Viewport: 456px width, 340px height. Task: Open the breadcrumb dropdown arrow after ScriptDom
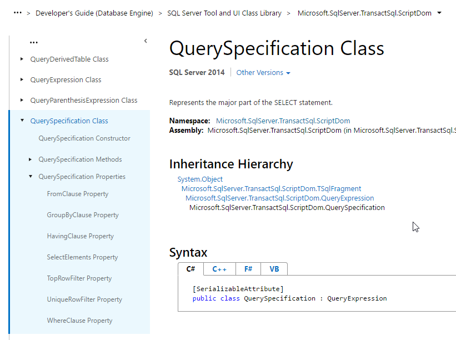[440, 13]
